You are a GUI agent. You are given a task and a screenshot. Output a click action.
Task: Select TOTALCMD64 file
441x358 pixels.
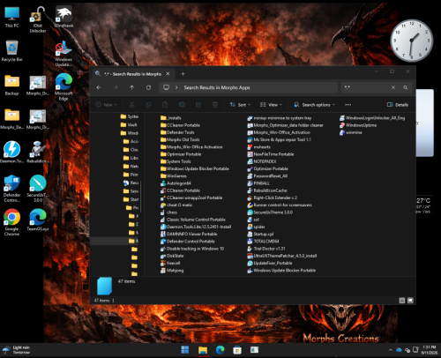pyautogui.click(x=263, y=242)
